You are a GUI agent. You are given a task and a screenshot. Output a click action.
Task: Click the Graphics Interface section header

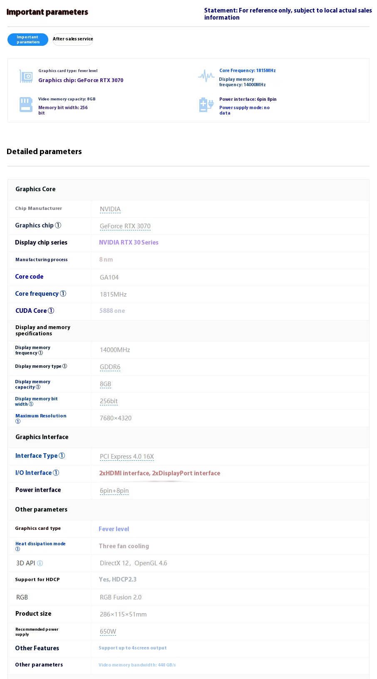coord(42,437)
